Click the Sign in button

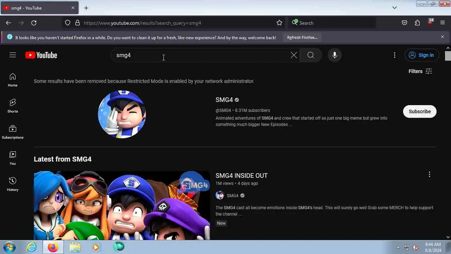coord(422,55)
